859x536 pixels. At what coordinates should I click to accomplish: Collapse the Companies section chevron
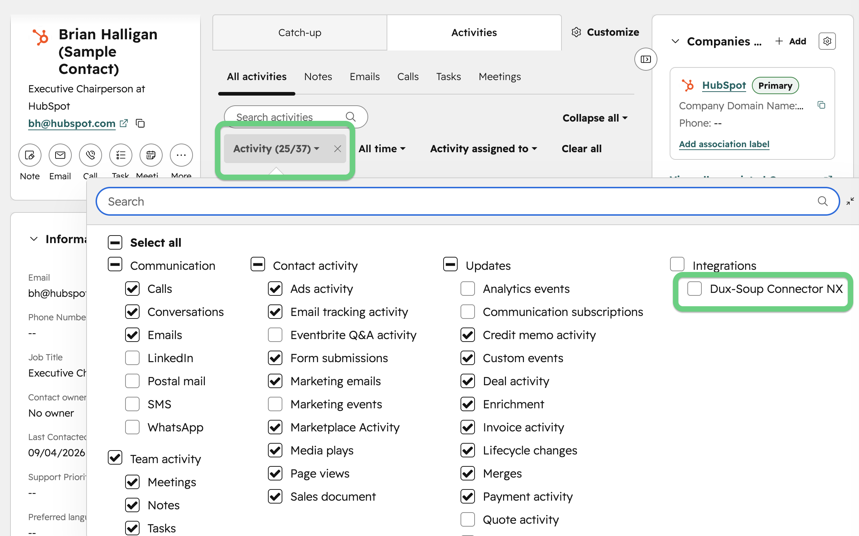click(x=675, y=41)
